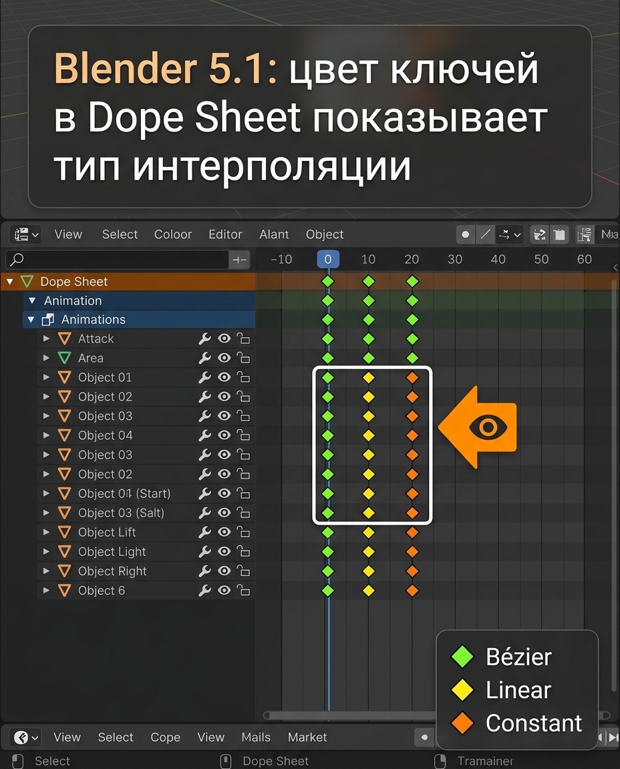Select the wrench modifier icon next to Attack
This screenshot has width=620, height=769.
click(205, 338)
